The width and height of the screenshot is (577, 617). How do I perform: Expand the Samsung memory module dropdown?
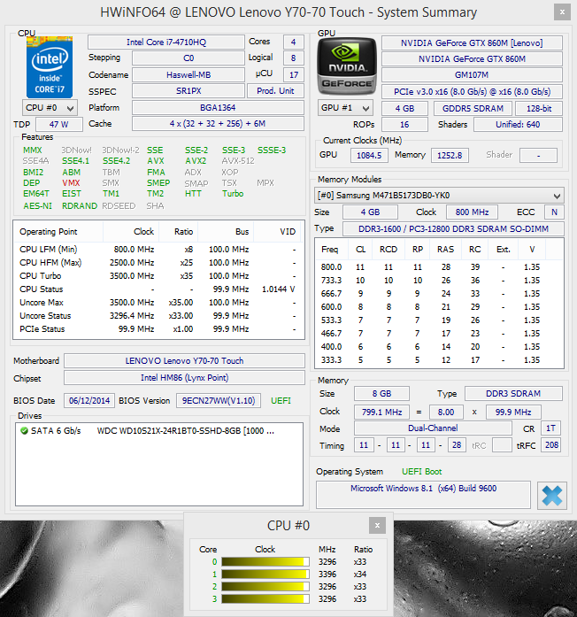point(439,196)
